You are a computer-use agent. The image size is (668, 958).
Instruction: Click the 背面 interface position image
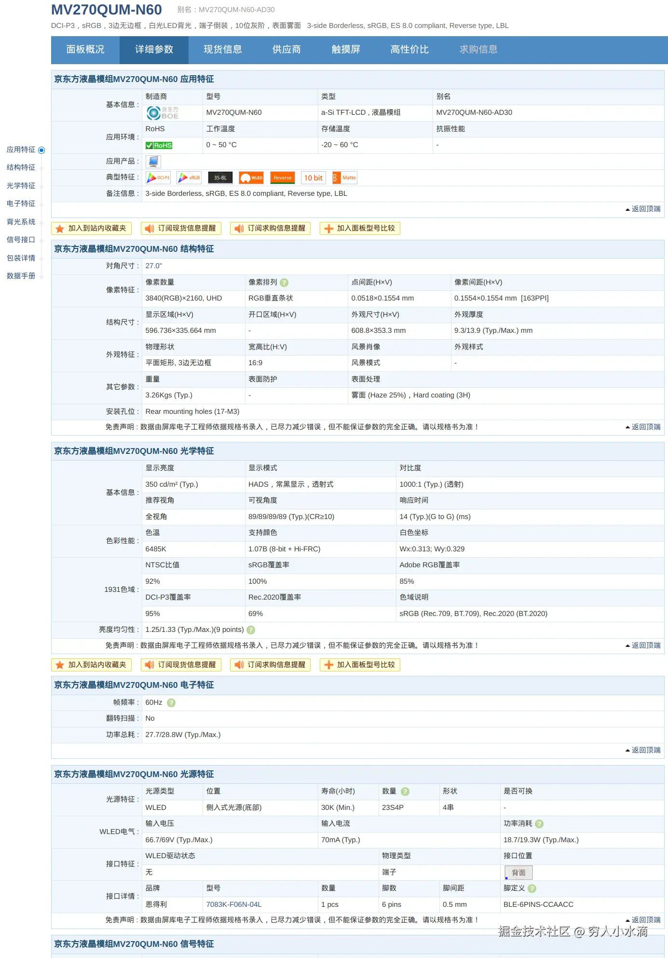click(x=518, y=873)
